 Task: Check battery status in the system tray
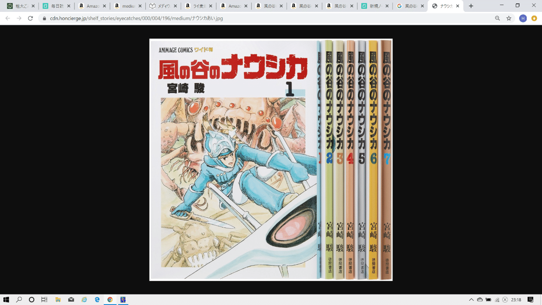488,299
